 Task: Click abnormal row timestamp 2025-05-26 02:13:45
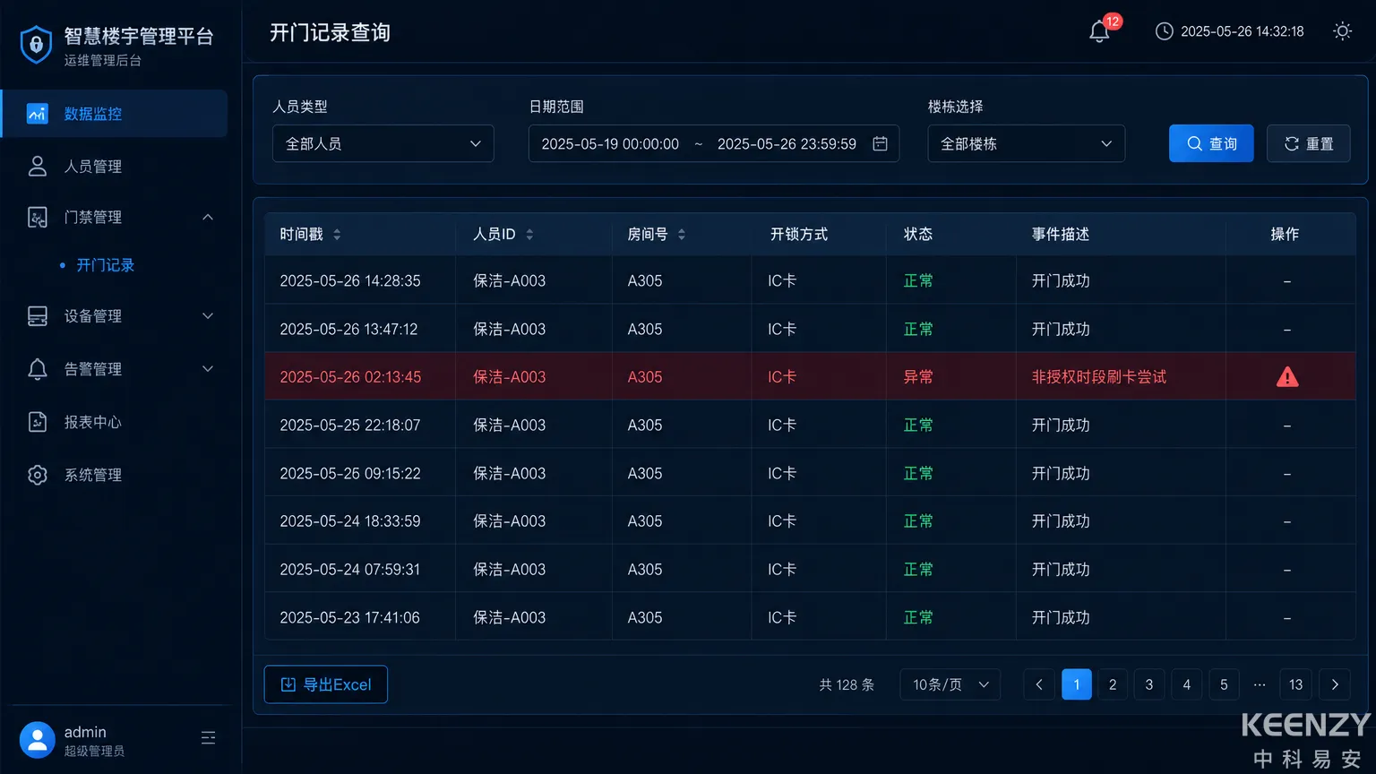(x=350, y=377)
